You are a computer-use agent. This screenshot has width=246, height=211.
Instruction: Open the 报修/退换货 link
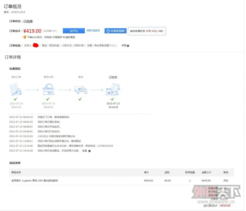coord(93,30)
